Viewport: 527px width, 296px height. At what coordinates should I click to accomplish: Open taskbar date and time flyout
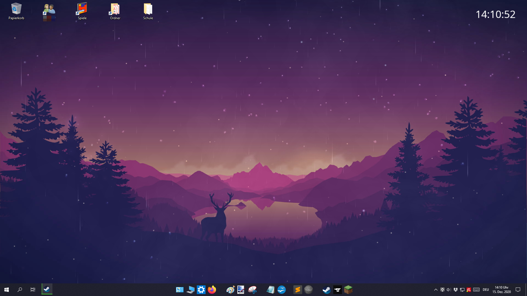501,290
